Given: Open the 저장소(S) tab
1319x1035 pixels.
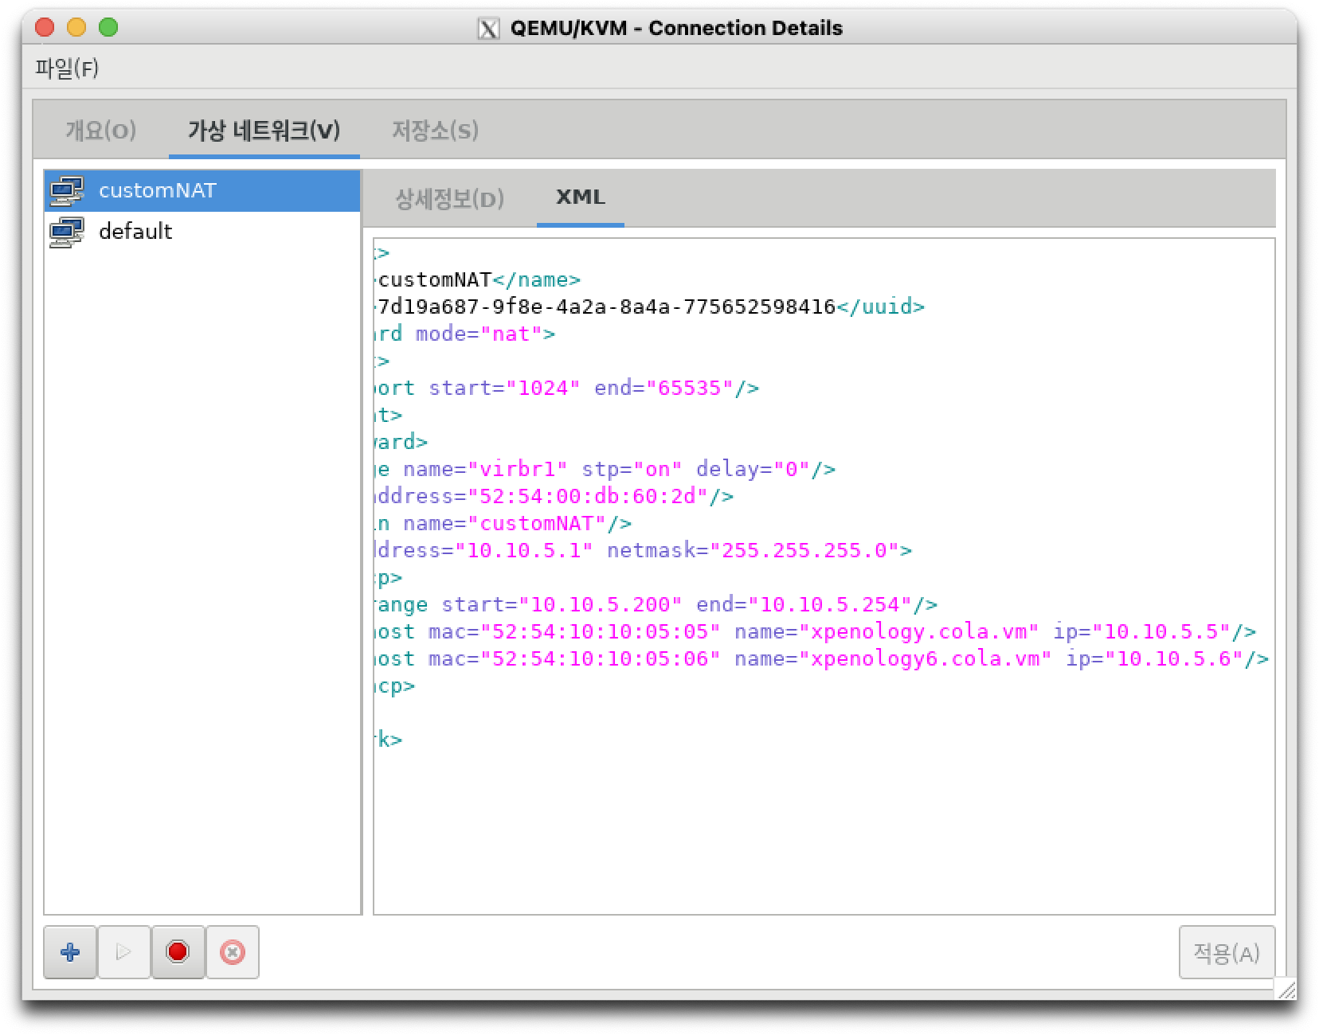Looking at the screenshot, I should coord(435,131).
